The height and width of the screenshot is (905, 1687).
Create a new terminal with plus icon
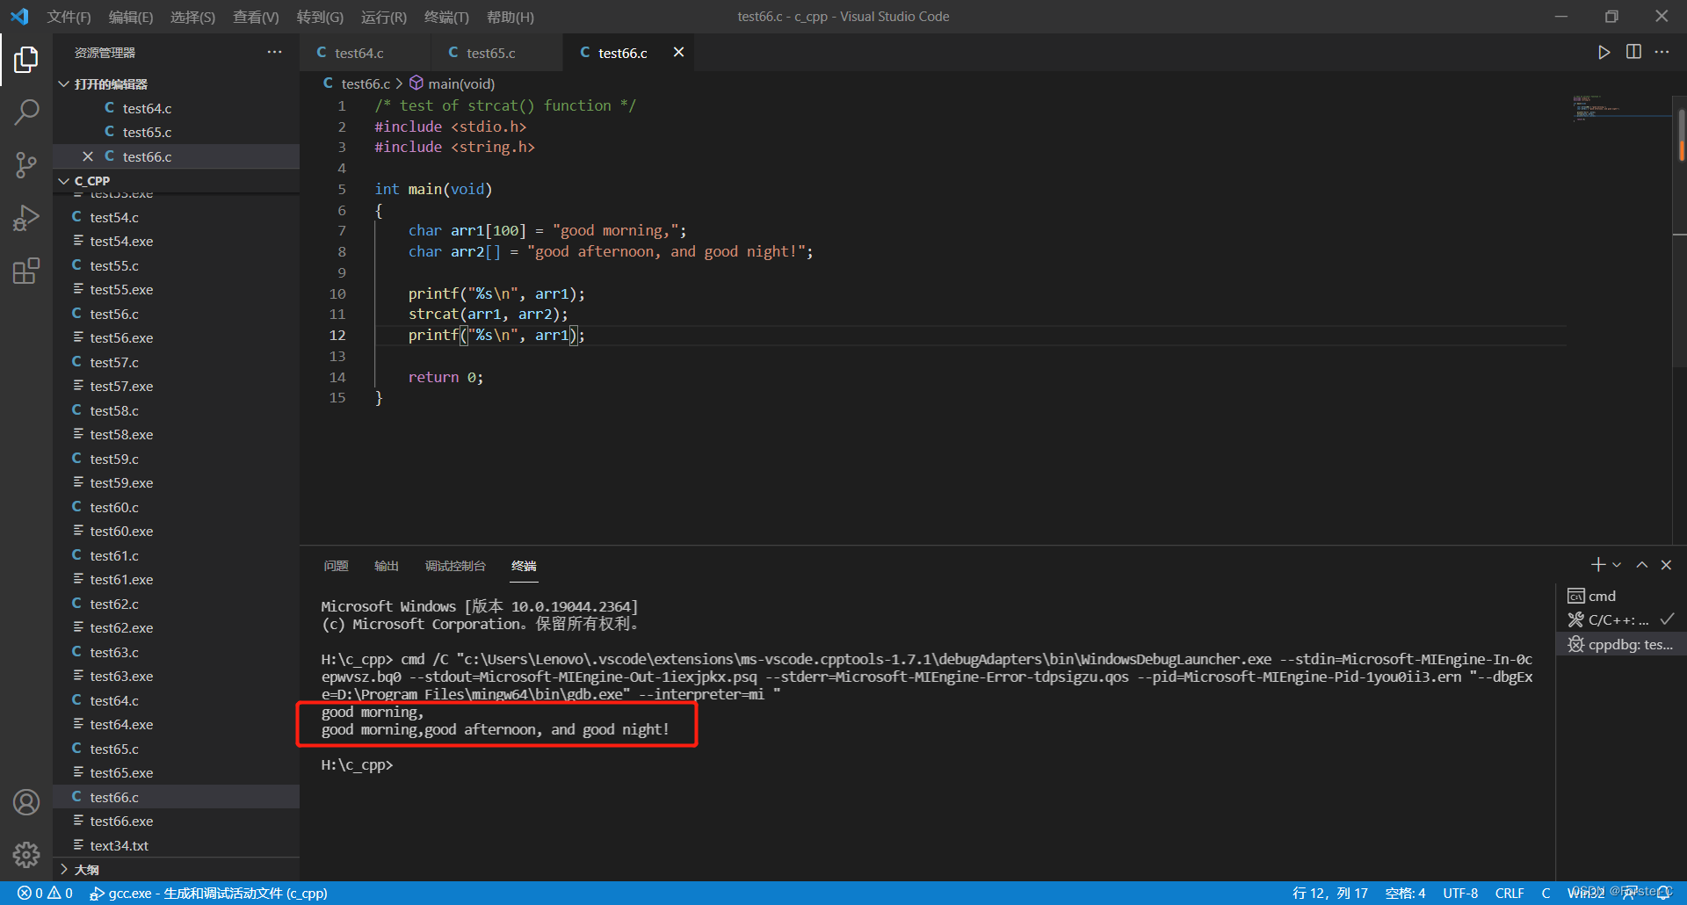pos(1598,565)
